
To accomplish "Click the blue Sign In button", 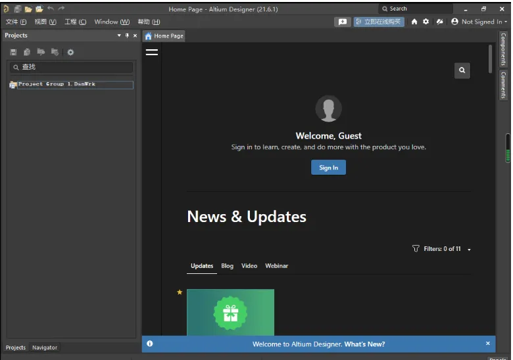I will pos(328,168).
